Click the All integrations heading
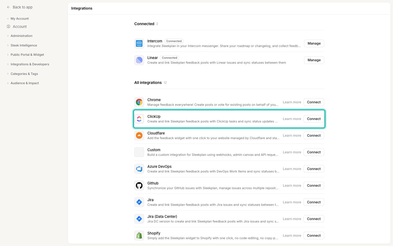Screen dimensions: 393x246 148,83
